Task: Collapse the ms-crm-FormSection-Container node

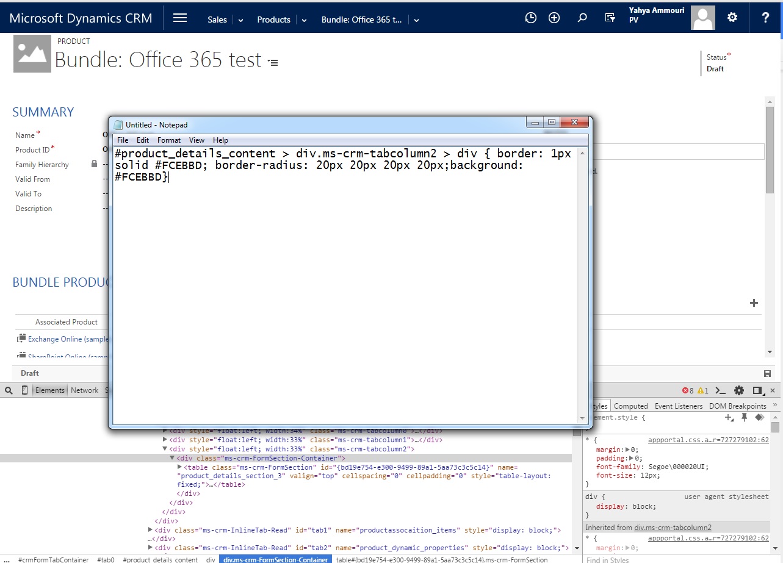Action: pos(172,457)
